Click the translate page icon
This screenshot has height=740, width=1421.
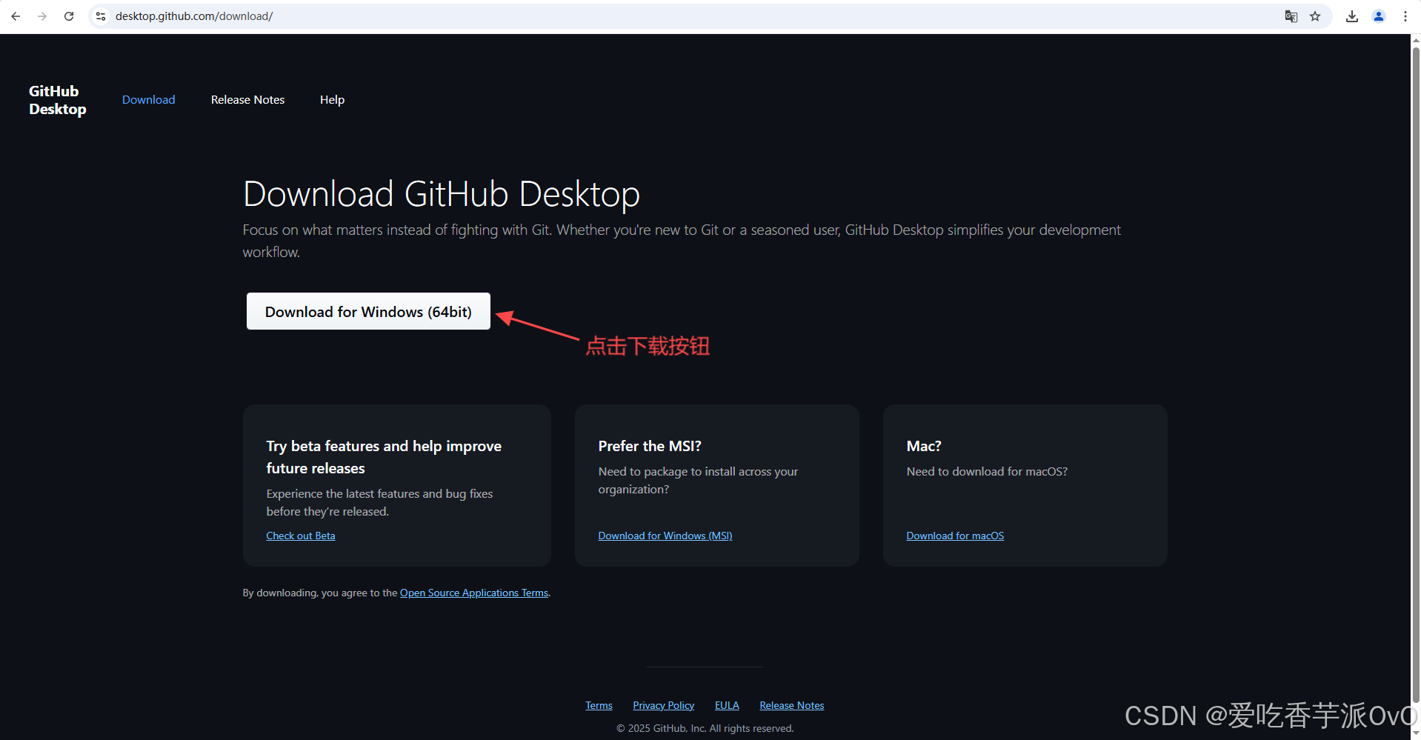[x=1291, y=16]
